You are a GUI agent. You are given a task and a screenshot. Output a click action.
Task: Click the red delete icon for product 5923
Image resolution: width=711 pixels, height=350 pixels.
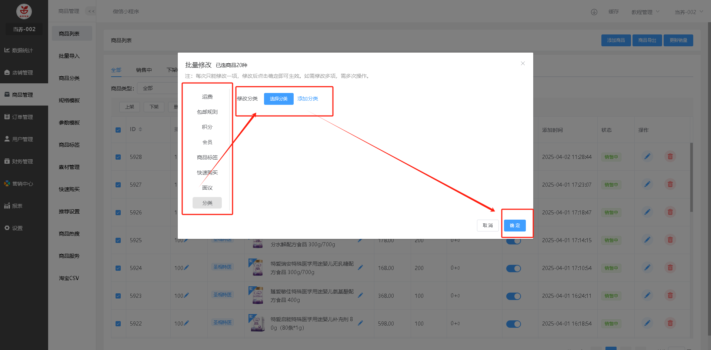click(x=670, y=296)
